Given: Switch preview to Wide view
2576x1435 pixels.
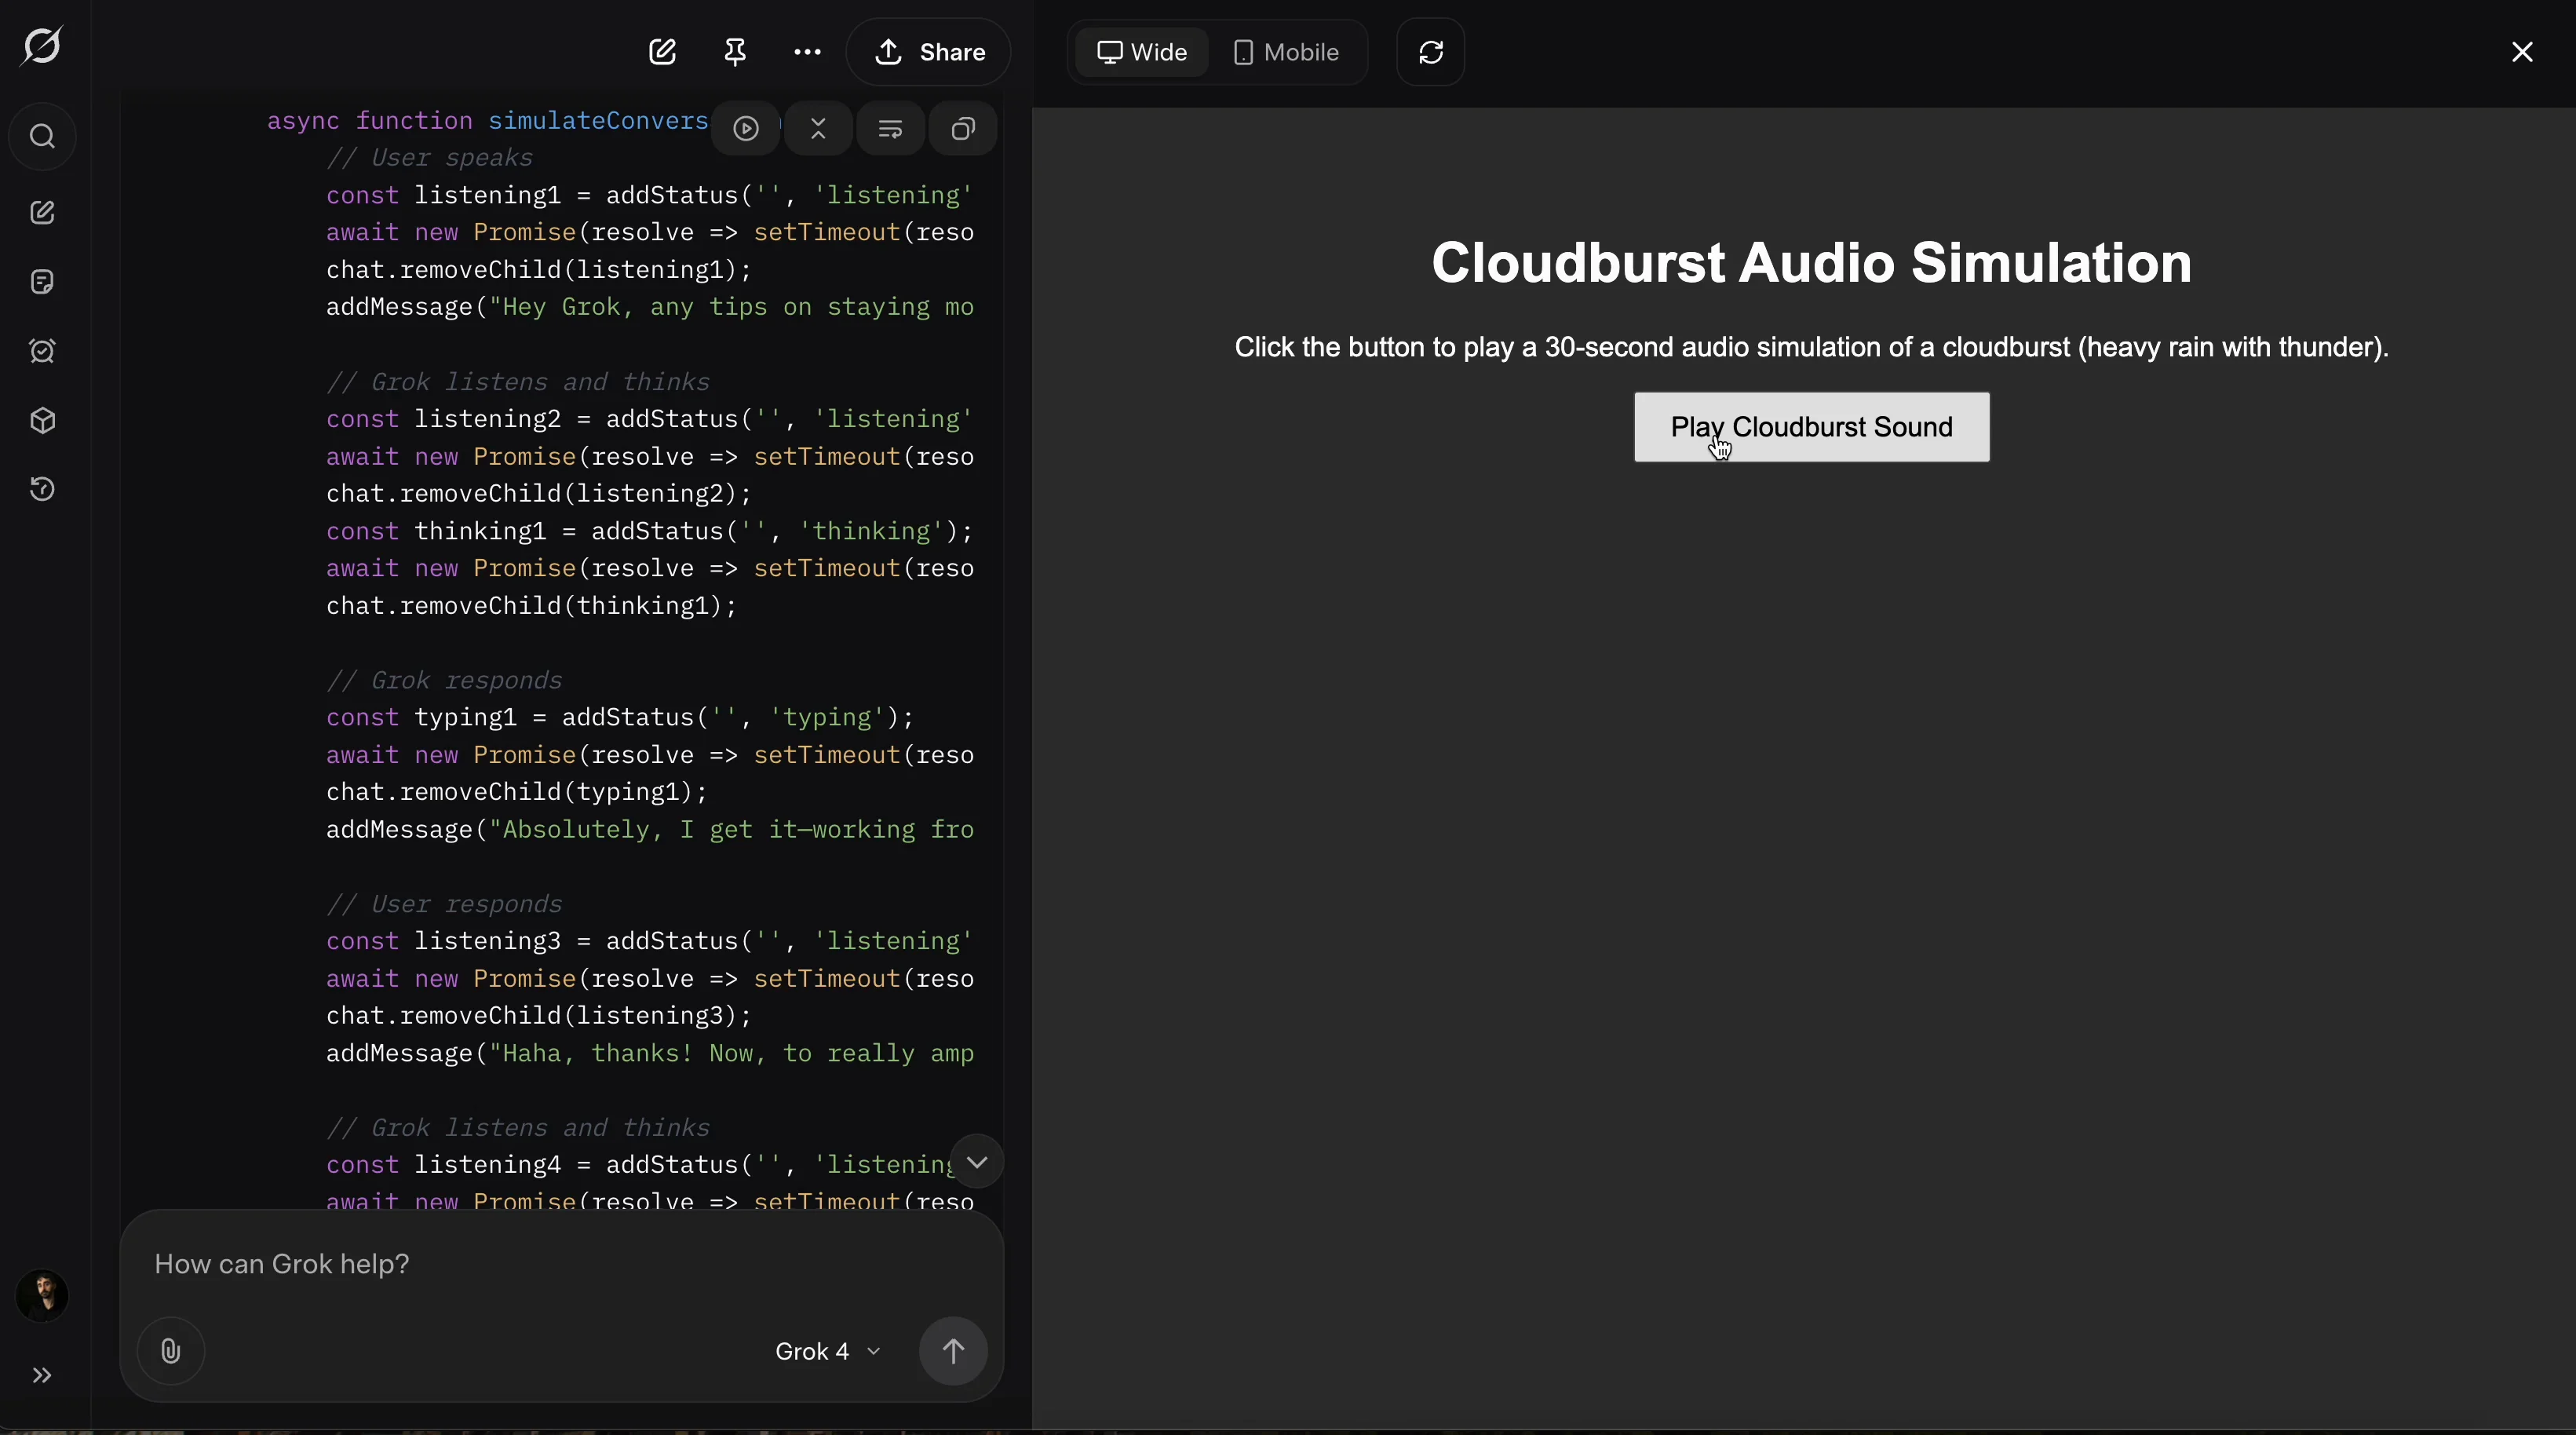Looking at the screenshot, I should (1142, 52).
